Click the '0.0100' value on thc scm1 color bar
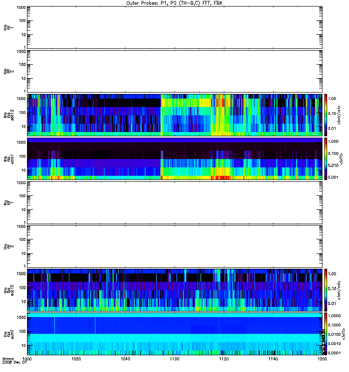Image resolution: width=349 pixels, height=372 pixels. pos(334,334)
